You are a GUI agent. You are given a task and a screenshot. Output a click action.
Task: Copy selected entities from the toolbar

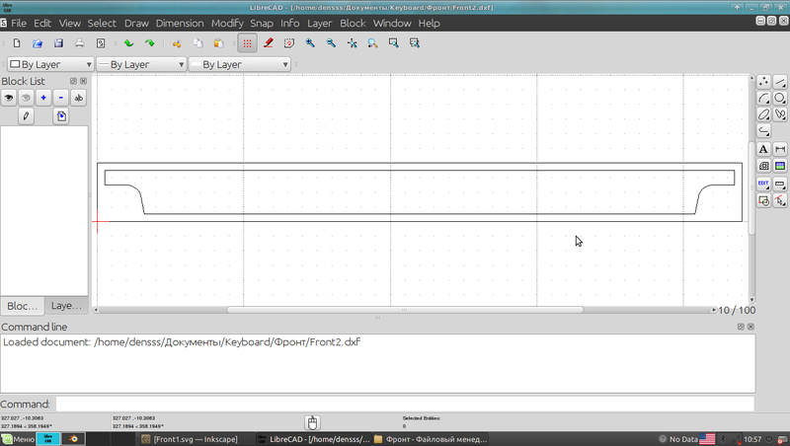(198, 43)
